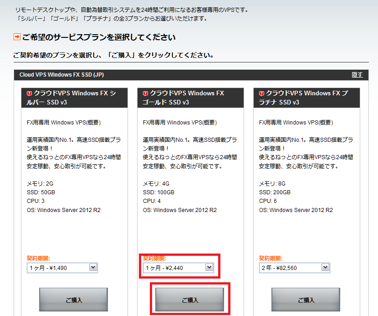Click the メモリ: 4G spec text
This screenshot has width=378, height=316.
pyautogui.click(x=156, y=184)
